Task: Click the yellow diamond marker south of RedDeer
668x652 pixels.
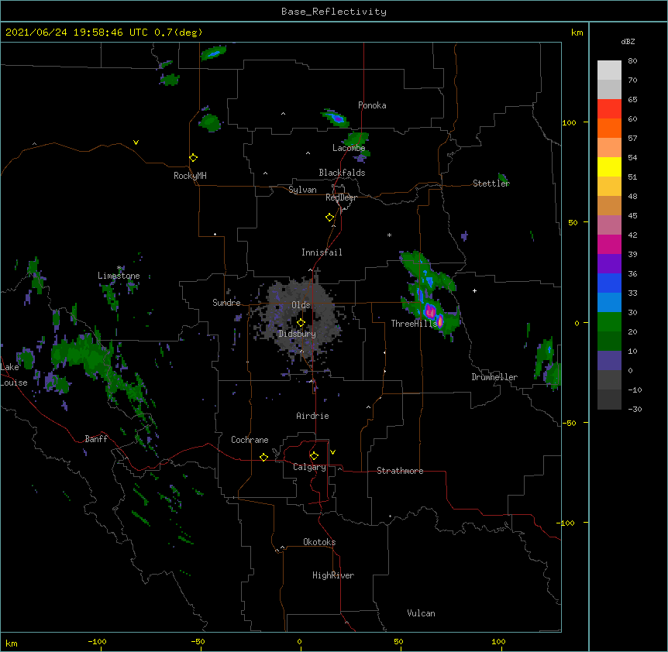Action: tap(329, 218)
